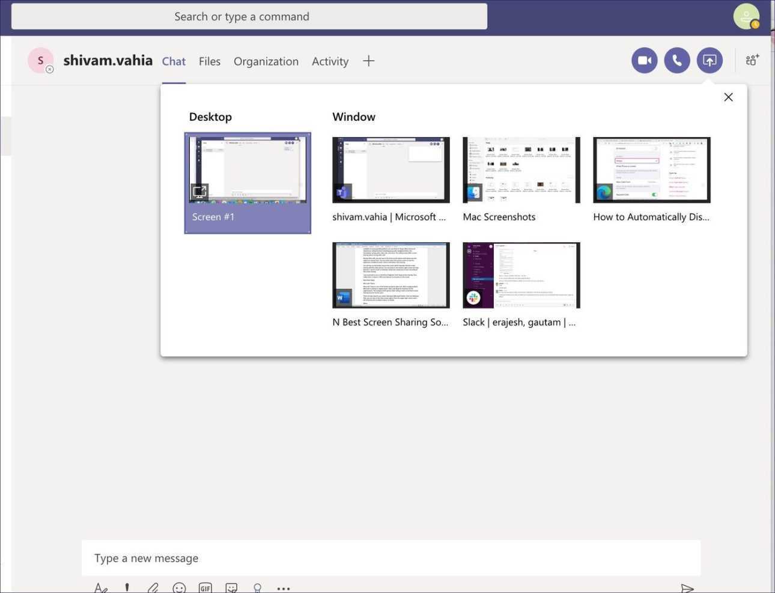Image resolution: width=775 pixels, height=593 pixels.
Task: Open the Organization tab
Action: point(266,61)
